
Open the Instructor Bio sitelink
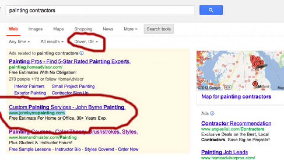tap(68, 149)
